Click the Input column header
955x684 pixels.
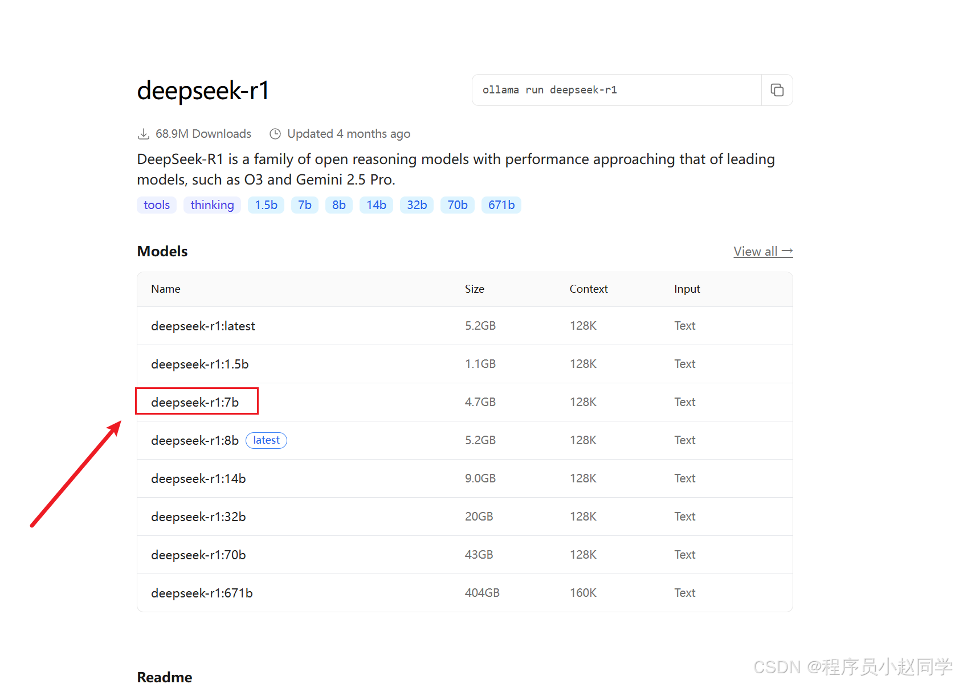point(687,289)
